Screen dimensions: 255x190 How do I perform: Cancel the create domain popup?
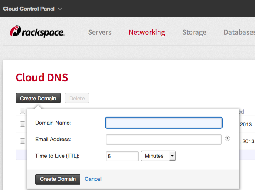tap(93, 179)
